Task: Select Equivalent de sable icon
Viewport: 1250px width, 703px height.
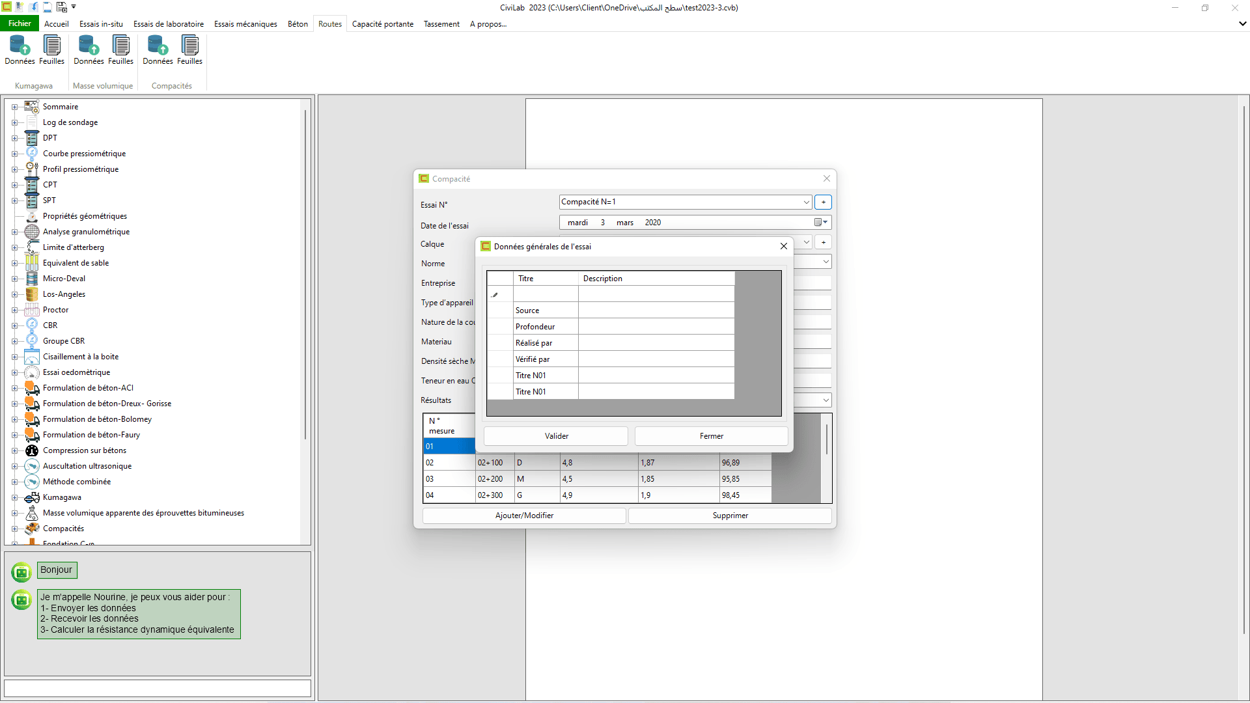Action: [x=32, y=263]
